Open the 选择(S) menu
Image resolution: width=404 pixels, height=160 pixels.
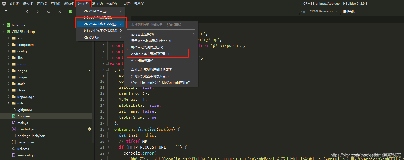pyautogui.click(x=42, y=4)
